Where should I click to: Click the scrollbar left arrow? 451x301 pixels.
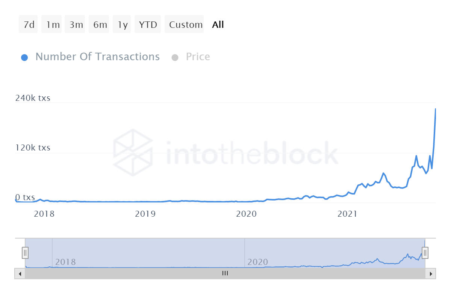click(19, 274)
